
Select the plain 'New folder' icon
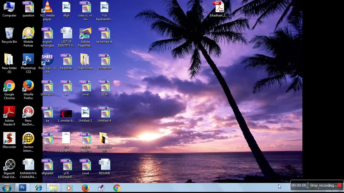85,62
